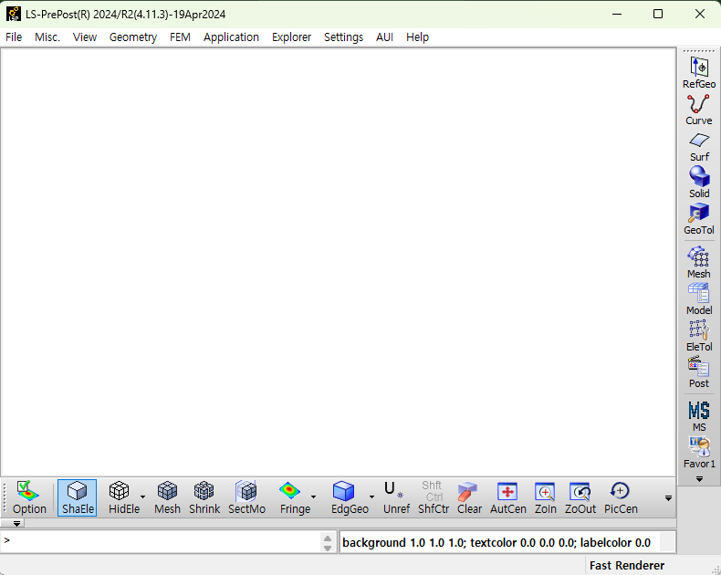Auto center the view with AutCen
The image size is (721, 575).
point(508,497)
